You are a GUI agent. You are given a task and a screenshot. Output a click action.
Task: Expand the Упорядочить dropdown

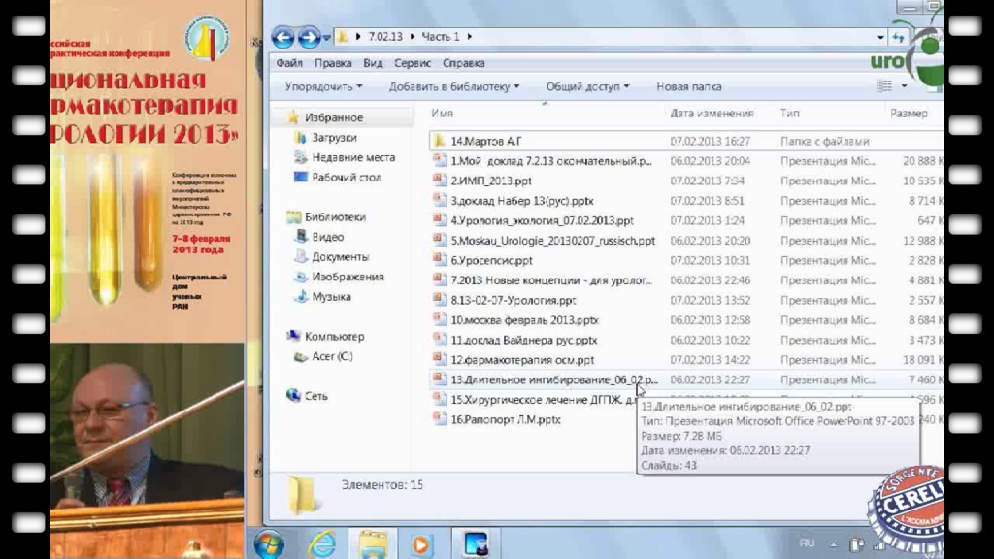click(x=323, y=86)
